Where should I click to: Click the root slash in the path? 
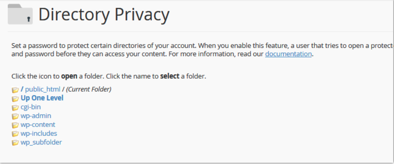[22, 89]
